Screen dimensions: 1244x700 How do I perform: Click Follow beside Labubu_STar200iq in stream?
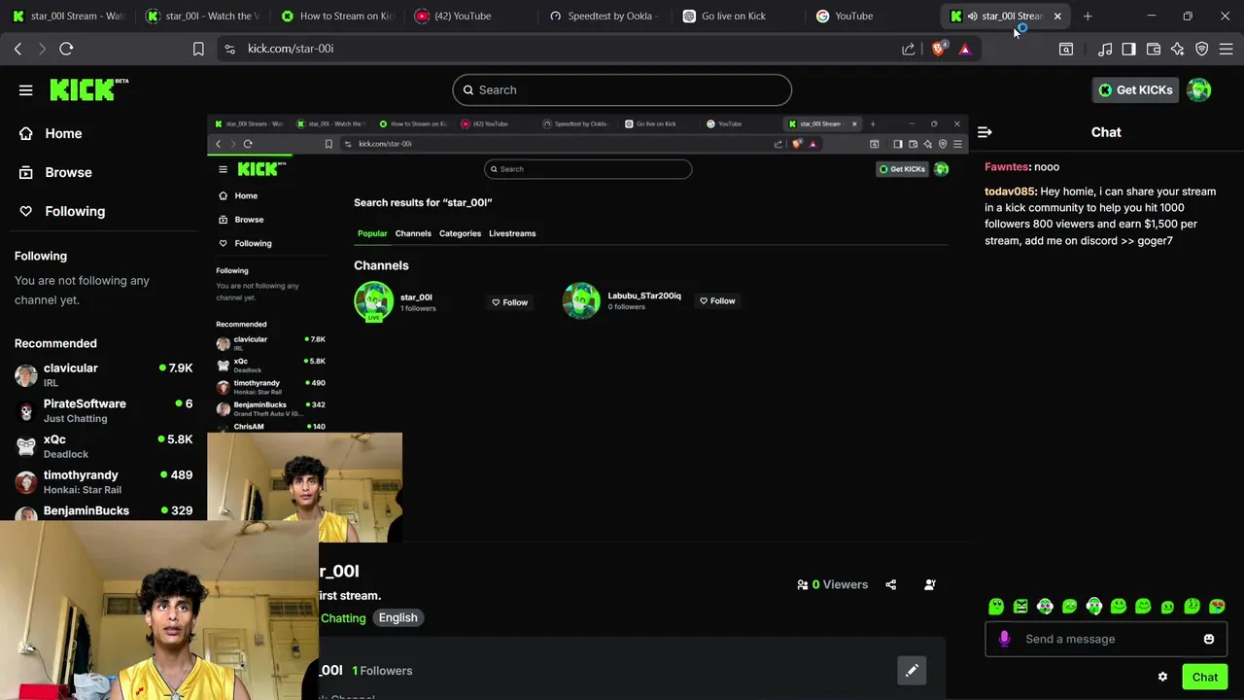[x=717, y=301]
